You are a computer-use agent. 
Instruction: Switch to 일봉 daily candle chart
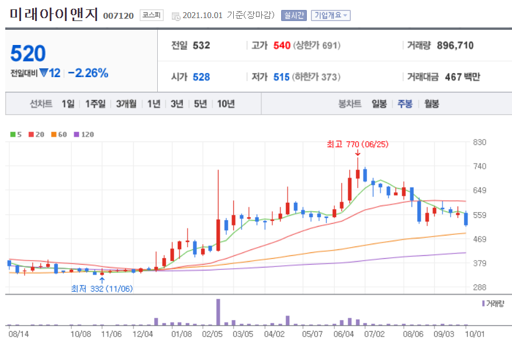[379, 104]
